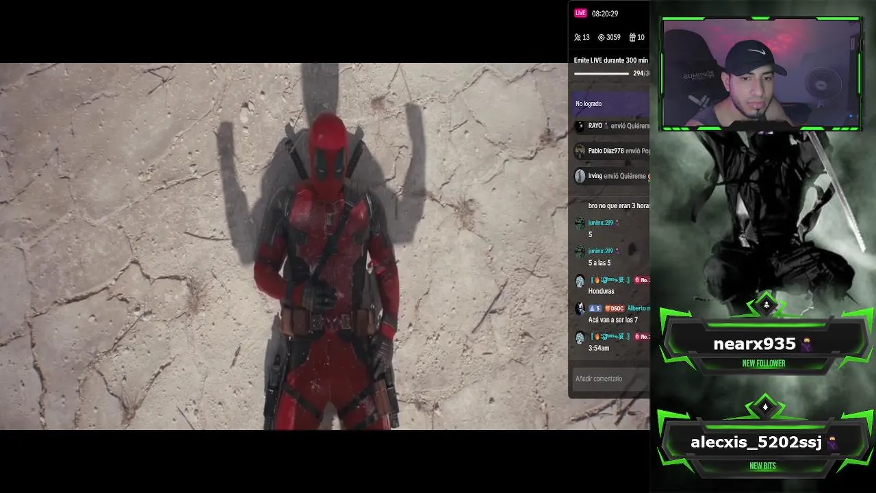Click the red No. badge above "3:54am"

click(642, 337)
